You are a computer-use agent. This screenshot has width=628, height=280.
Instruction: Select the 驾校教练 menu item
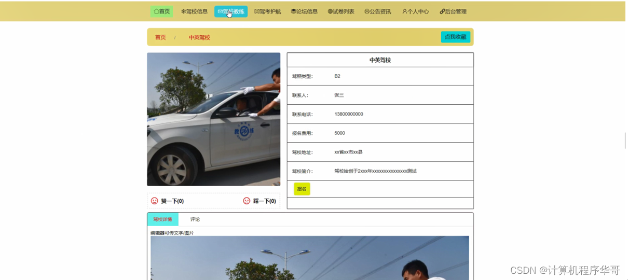231,11
